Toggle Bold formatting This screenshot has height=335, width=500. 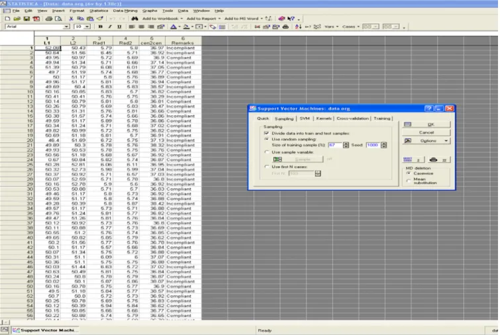click(101, 26)
